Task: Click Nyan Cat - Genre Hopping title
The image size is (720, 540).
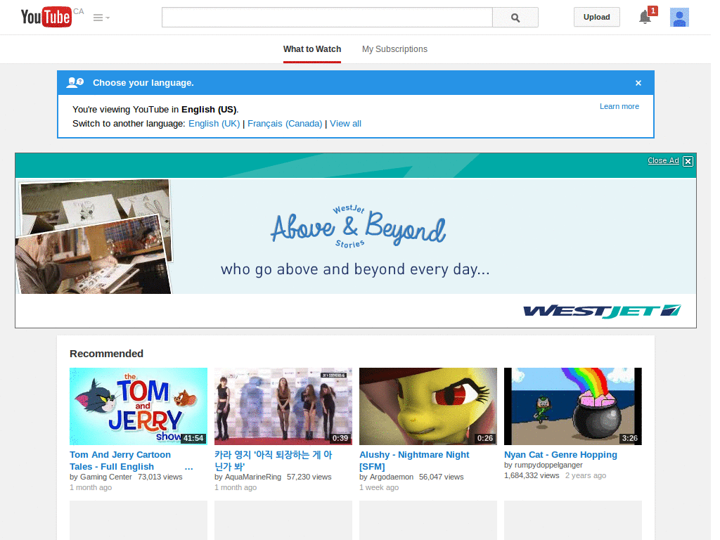Action: pyautogui.click(x=560, y=455)
